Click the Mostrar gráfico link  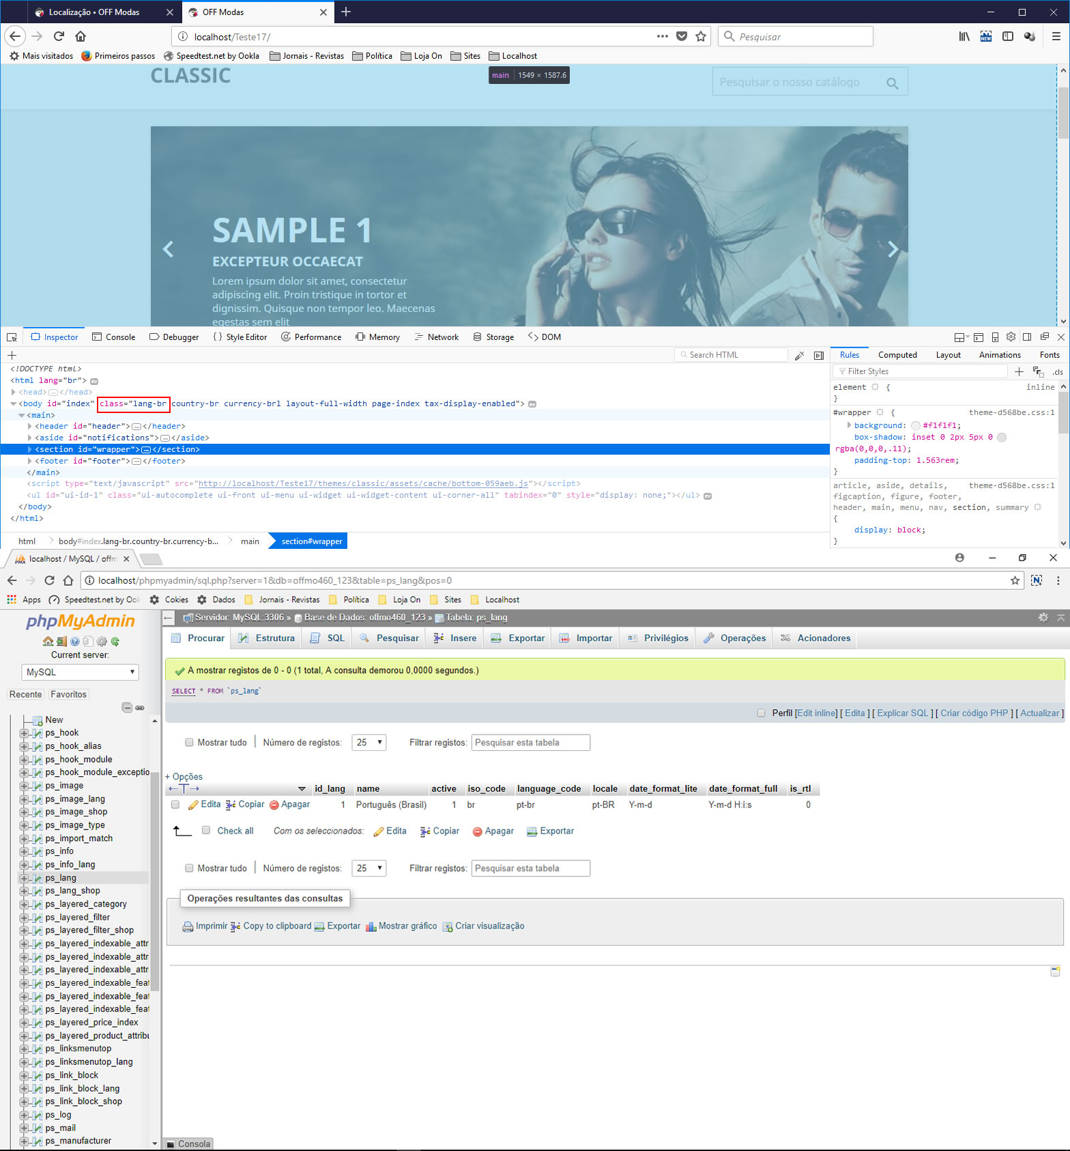click(x=402, y=926)
